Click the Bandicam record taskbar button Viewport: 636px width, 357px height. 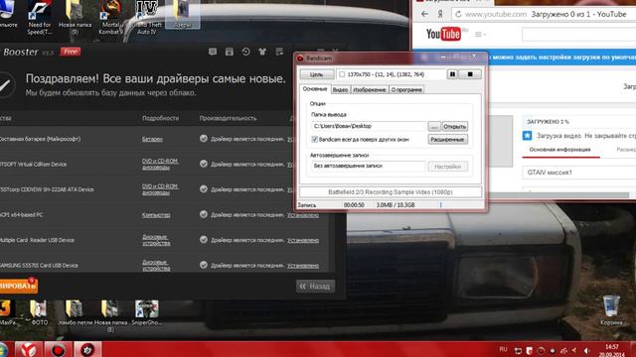[x=58, y=349]
